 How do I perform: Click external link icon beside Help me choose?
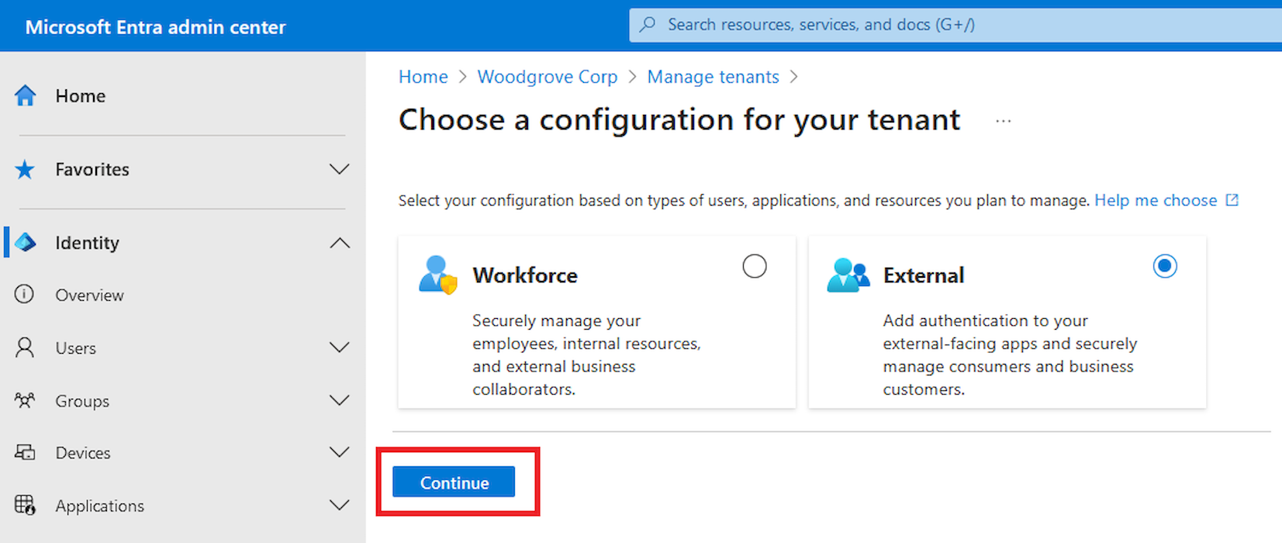(x=1232, y=200)
